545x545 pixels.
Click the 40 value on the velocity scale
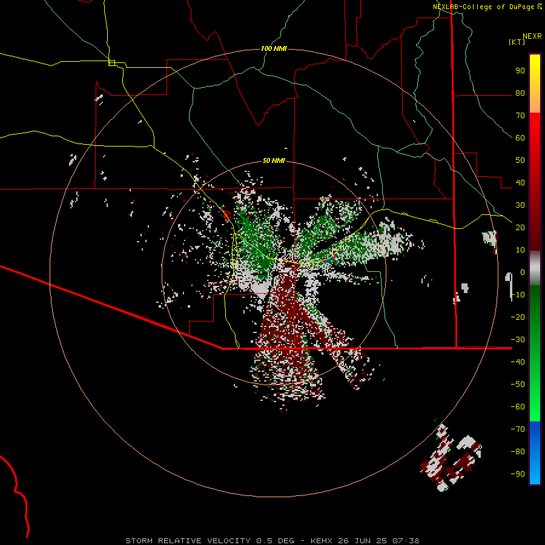520,183
